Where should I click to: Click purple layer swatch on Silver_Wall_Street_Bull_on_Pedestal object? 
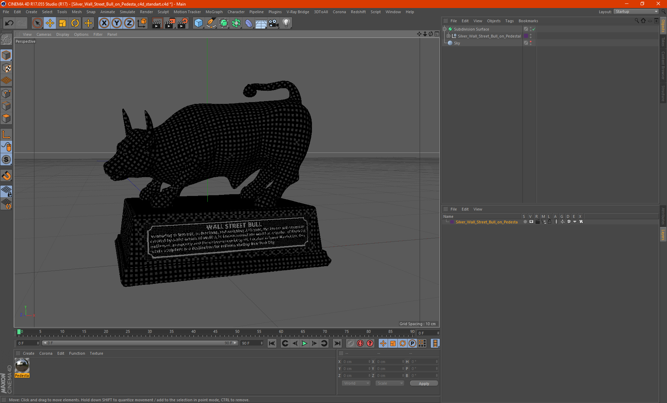click(526, 36)
